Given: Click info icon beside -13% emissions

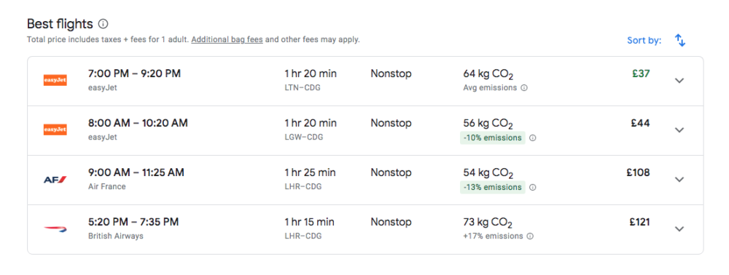Looking at the screenshot, I should pos(533,188).
